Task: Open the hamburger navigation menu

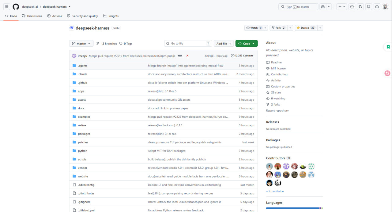Action: coord(7,7)
